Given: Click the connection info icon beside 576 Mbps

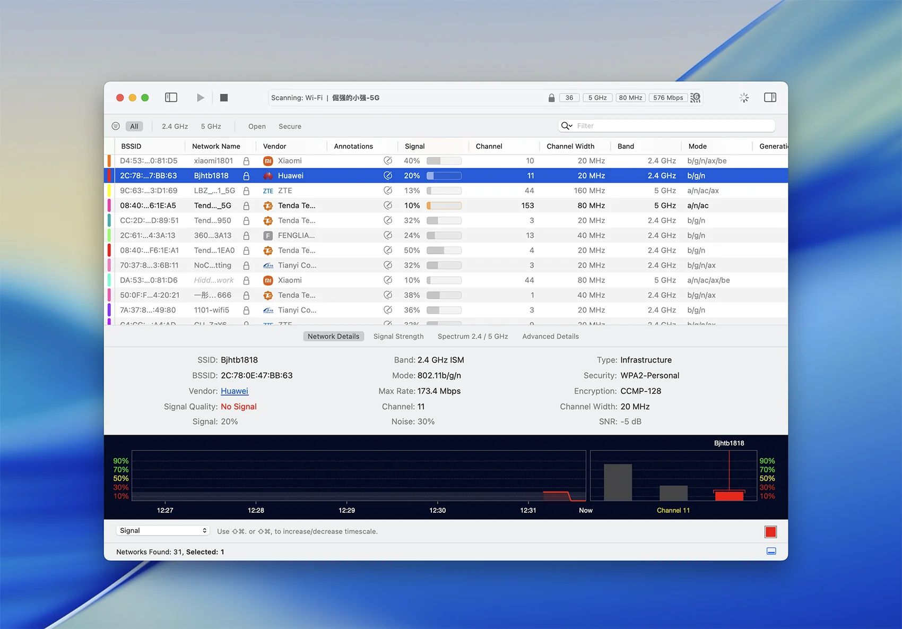Looking at the screenshot, I should (696, 98).
